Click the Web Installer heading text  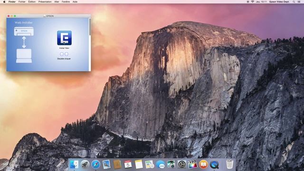[24, 23]
